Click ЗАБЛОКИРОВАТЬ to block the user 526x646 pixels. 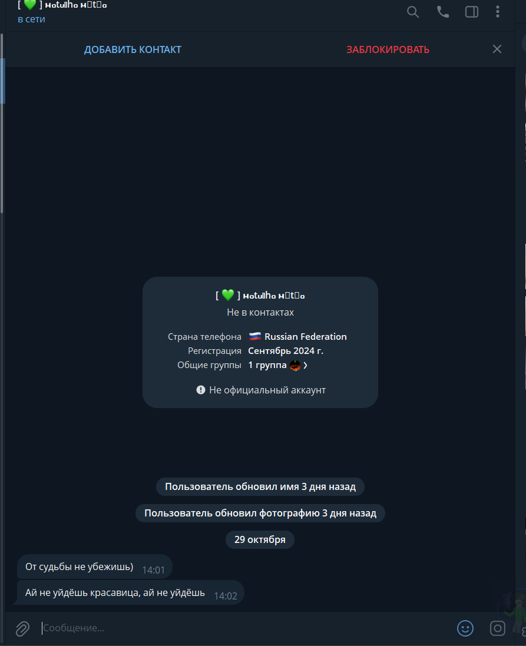coord(388,49)
